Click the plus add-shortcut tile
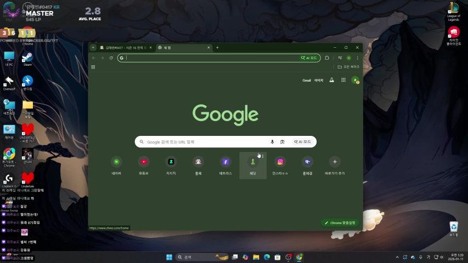The image size is (468, 263). coord(335,165)
